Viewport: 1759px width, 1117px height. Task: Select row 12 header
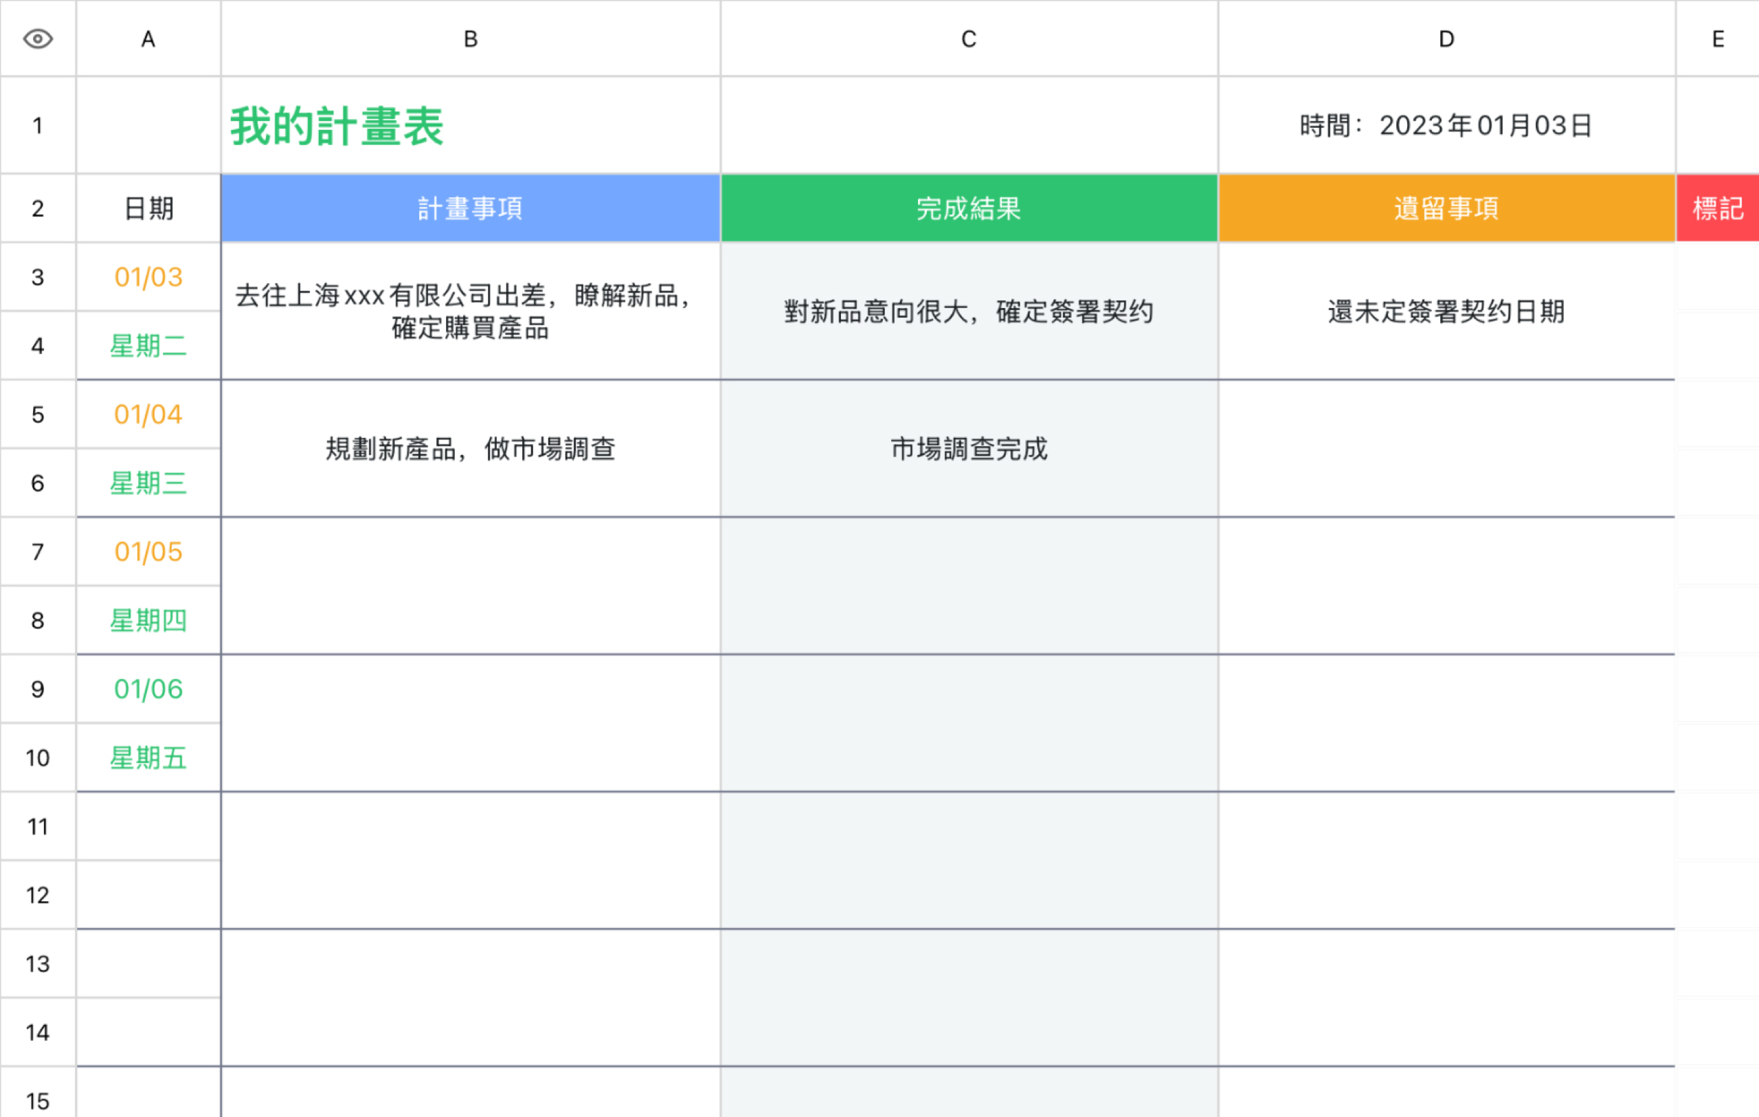[38, 895]
